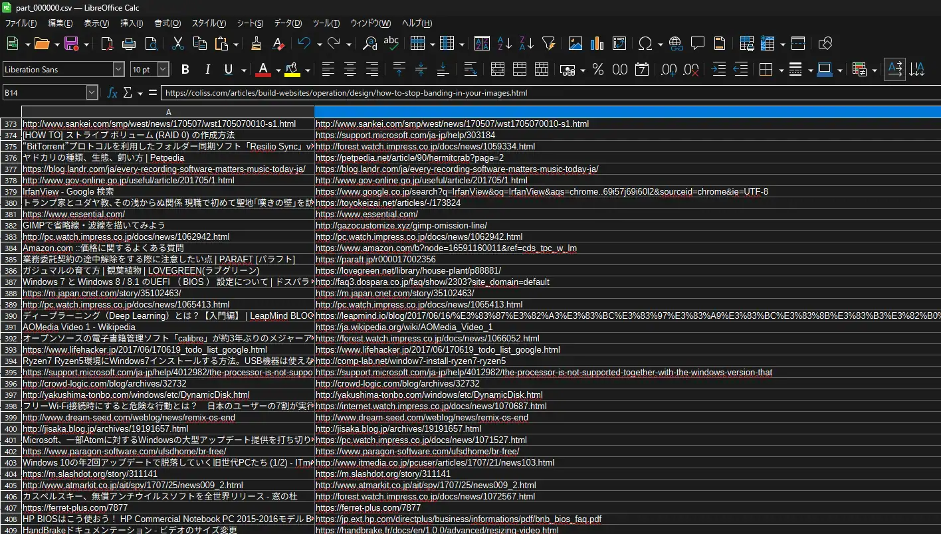Screen dimensions: 941x534
Task: Click the Insert Special Character omega icon
Action: [645, 44]
